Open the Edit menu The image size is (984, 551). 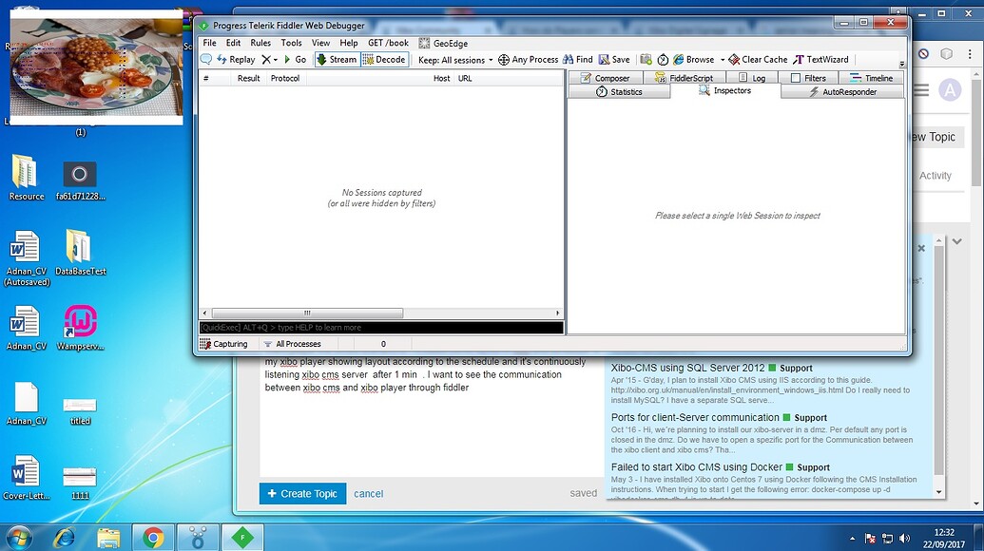point(234,44)
